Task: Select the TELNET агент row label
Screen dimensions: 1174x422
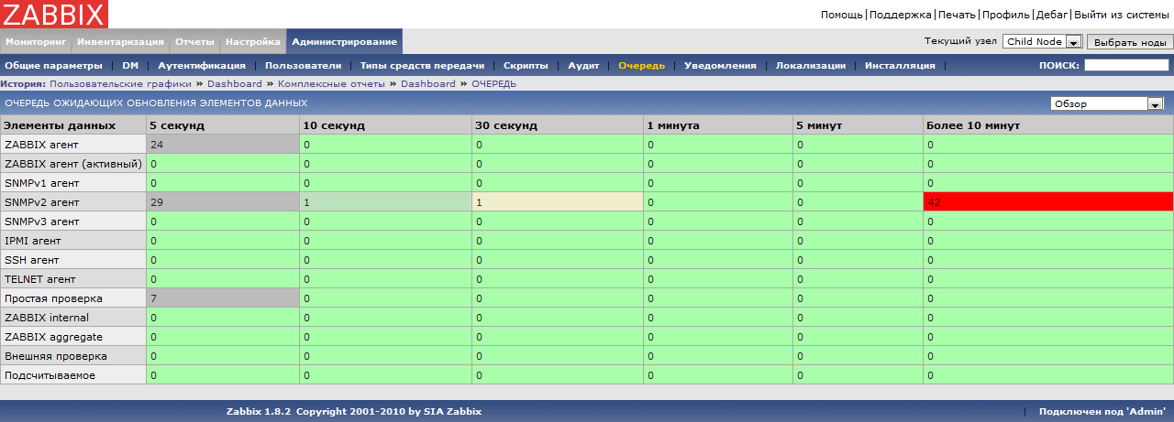Action: tap(39, 279)
